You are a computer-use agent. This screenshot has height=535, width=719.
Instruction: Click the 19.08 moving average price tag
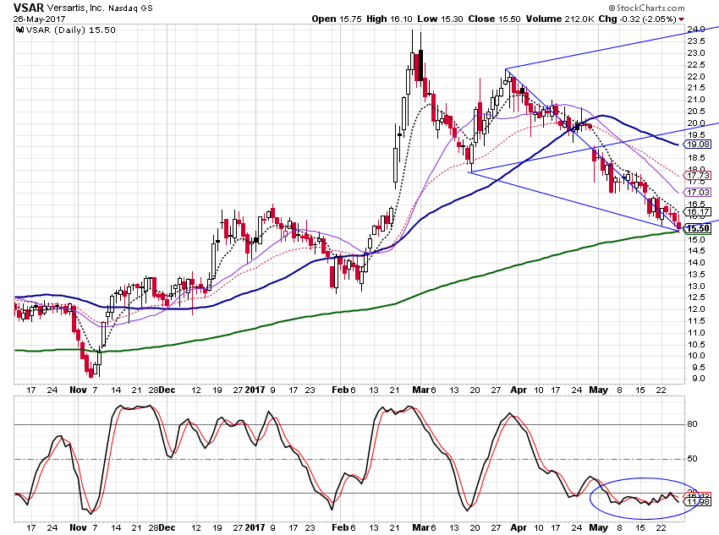coord(698,145)
